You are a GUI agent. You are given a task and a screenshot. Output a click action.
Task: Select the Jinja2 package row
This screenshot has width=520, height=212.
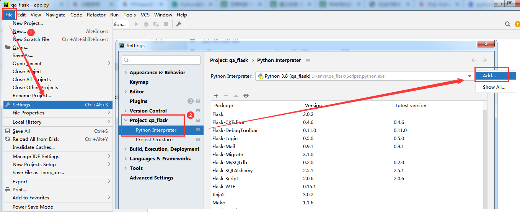[x=347, y=194]
